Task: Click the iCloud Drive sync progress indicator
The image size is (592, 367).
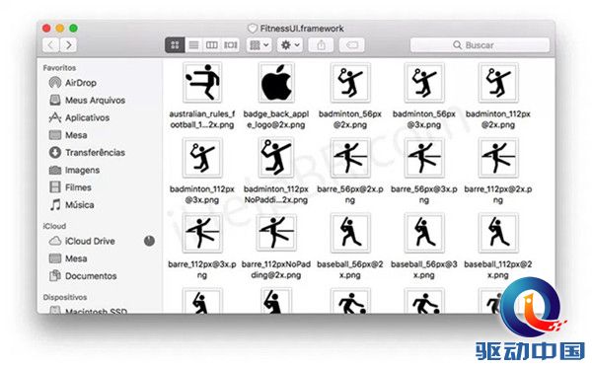Action: tap(149, 241)
